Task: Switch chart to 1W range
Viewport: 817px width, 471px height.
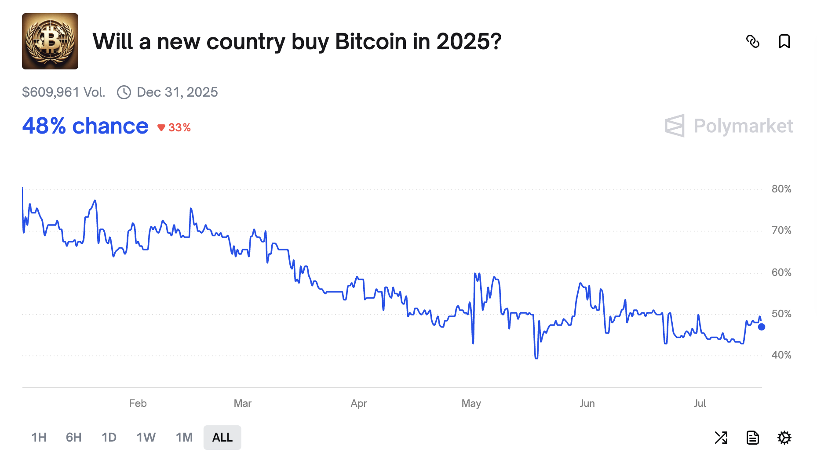Action: point(146,438)
